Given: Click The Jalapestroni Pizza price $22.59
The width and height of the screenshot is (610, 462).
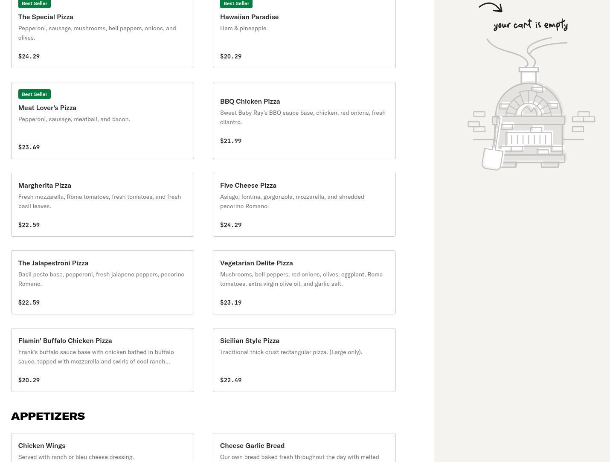Looking at the screenshot, I should coord(29,302).
